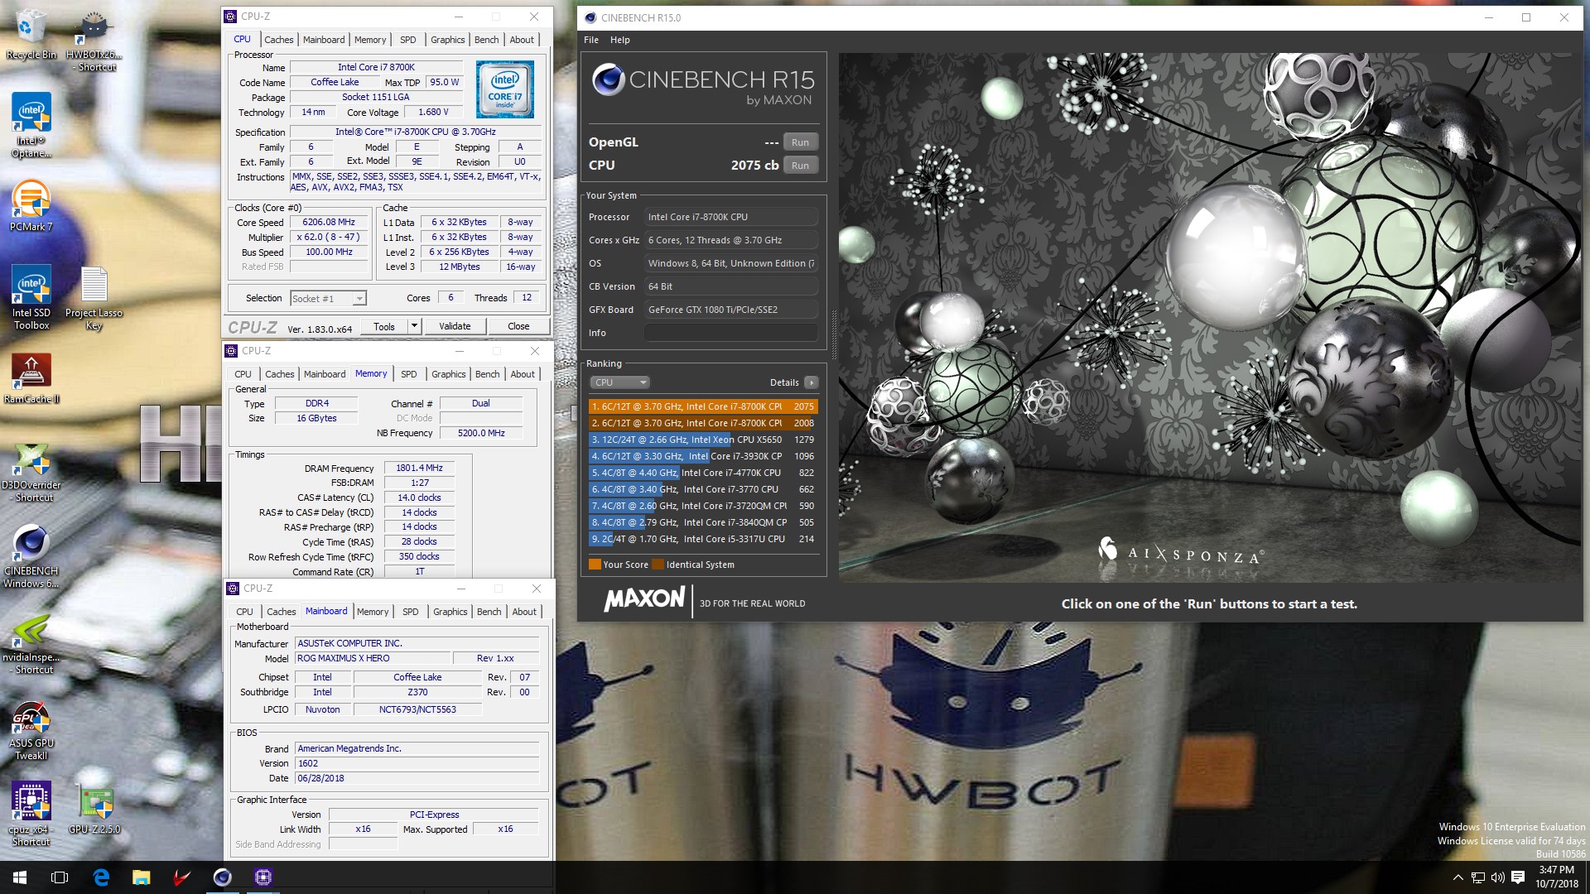Open the Recycle Bin desktop icon

tap(31, 34)
